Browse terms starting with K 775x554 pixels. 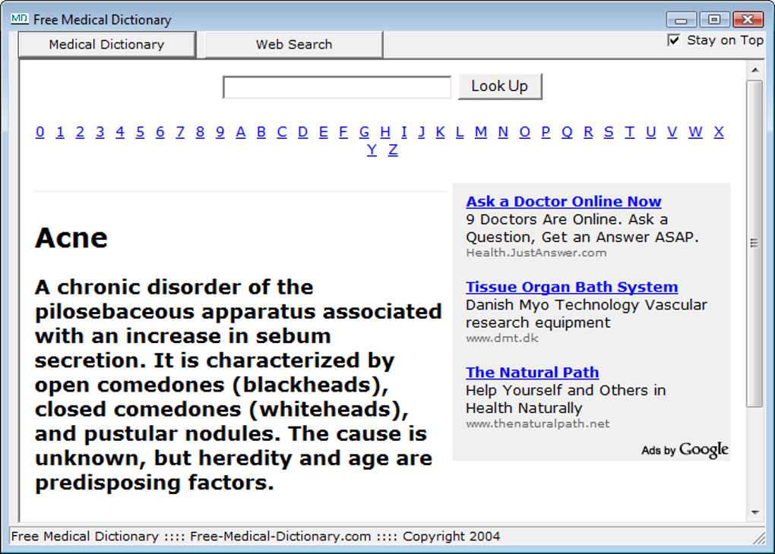click(x=441, y=132)
